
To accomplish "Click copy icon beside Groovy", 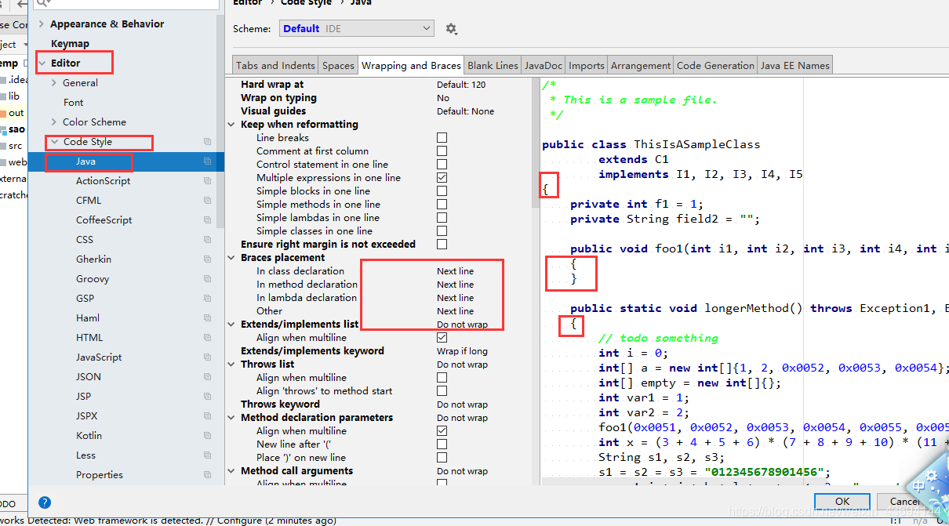I will click(x=207, y=279).
